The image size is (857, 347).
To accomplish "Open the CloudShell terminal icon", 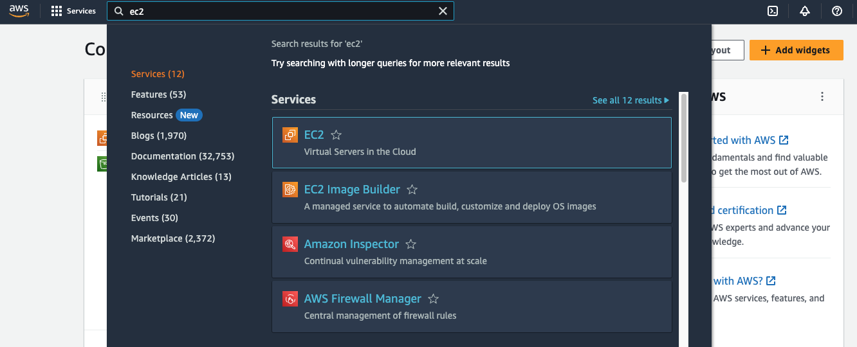I will click(x=773, y=11).
